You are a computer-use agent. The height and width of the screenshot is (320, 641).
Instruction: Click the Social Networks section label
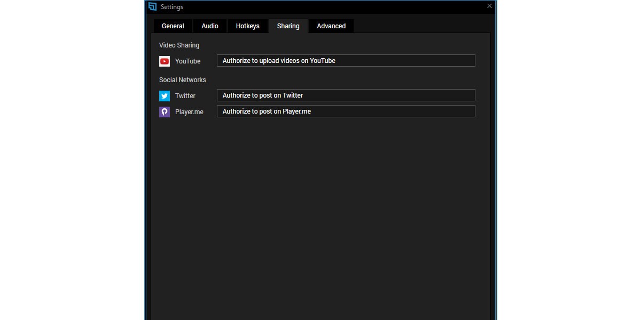coord(182,79)
